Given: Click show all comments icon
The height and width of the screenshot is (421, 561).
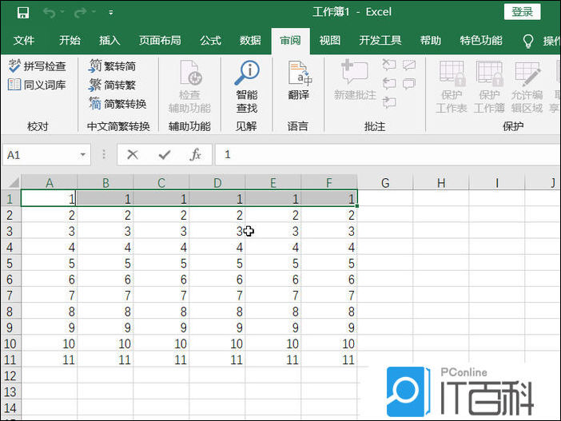Looking at the screenshot, I should [409, 84].
